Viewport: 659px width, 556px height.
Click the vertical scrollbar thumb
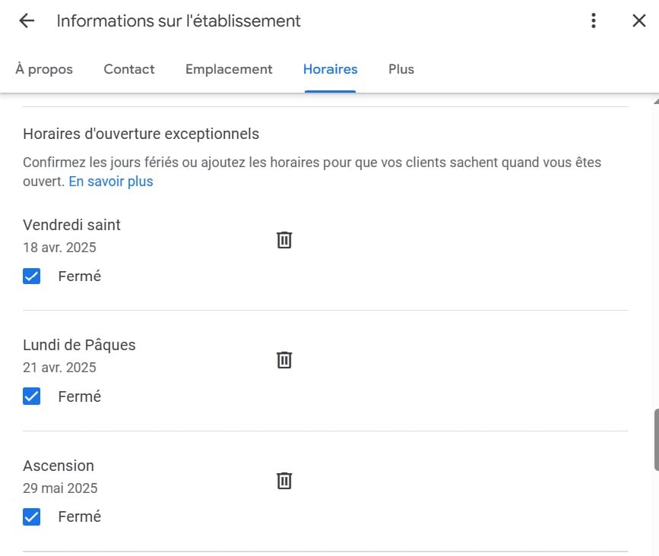point(656,440)
